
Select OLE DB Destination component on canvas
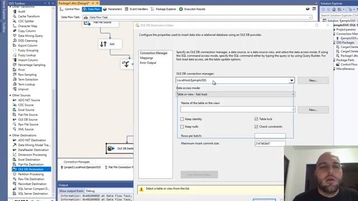(120, 149)
